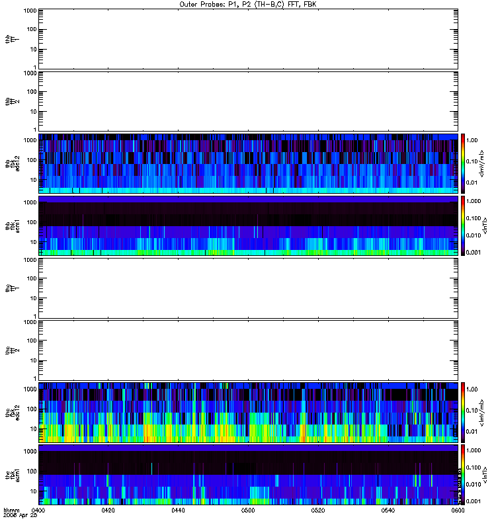
Task: Click the 0500 time axis label
Action: point(248,510)
